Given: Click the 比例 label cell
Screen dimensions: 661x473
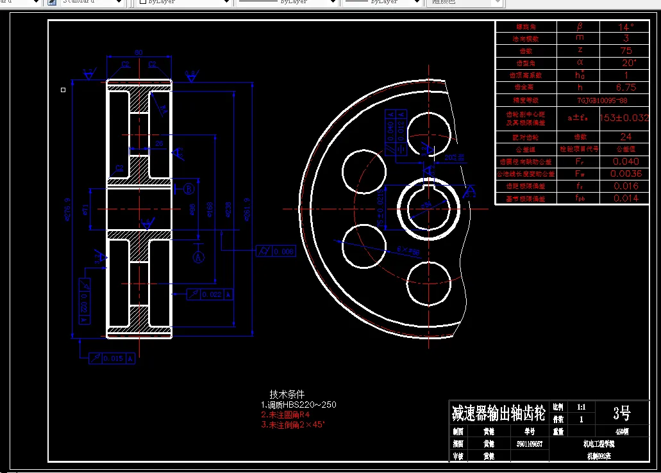Looking at the screenshot, I should [x=558, y=407].
